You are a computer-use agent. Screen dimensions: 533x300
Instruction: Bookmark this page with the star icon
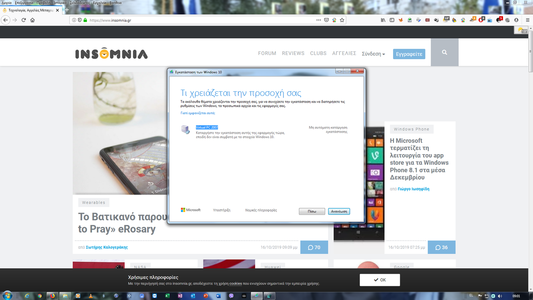point(342,20)
